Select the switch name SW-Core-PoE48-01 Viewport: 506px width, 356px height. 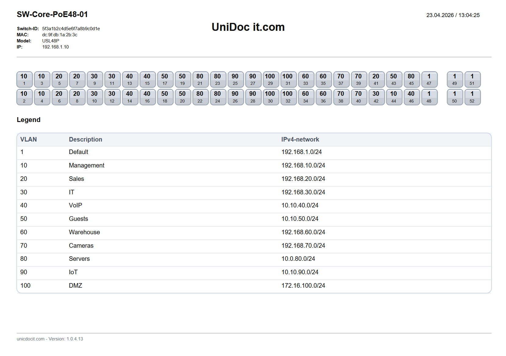tap(52, 14)
